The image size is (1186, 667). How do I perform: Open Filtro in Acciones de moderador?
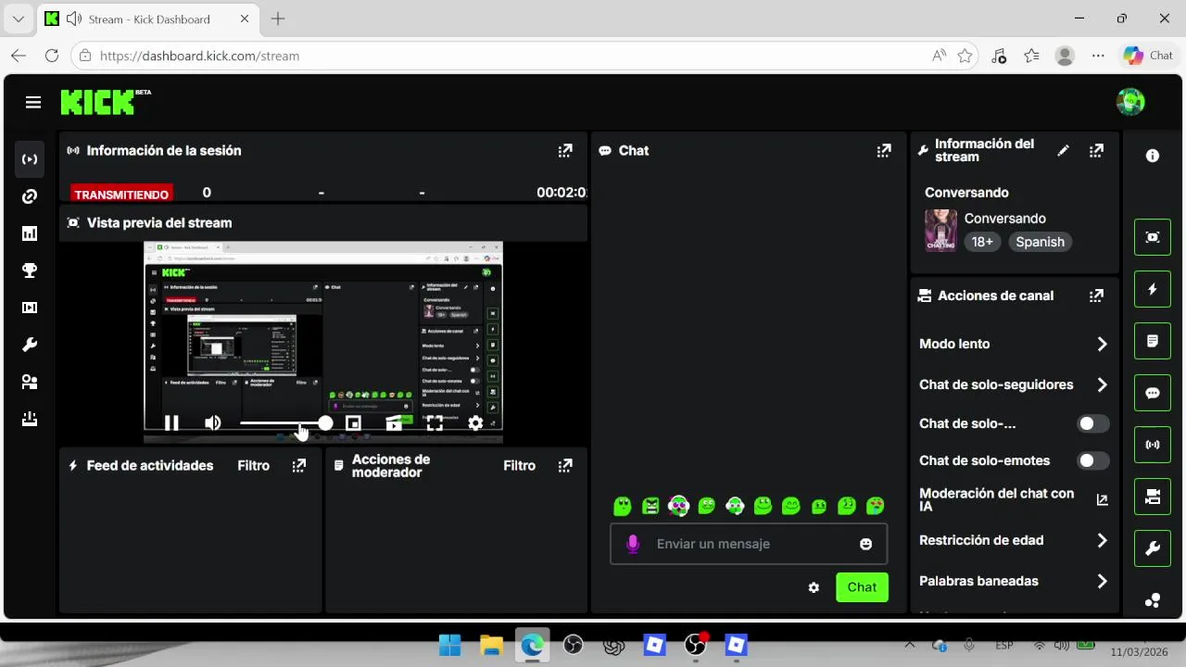tap(520, 466)
